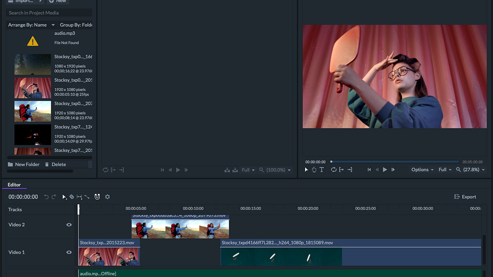Select the ...1815089.mov clip on Video 1
The image size is (493, 277).
(351, 252)
